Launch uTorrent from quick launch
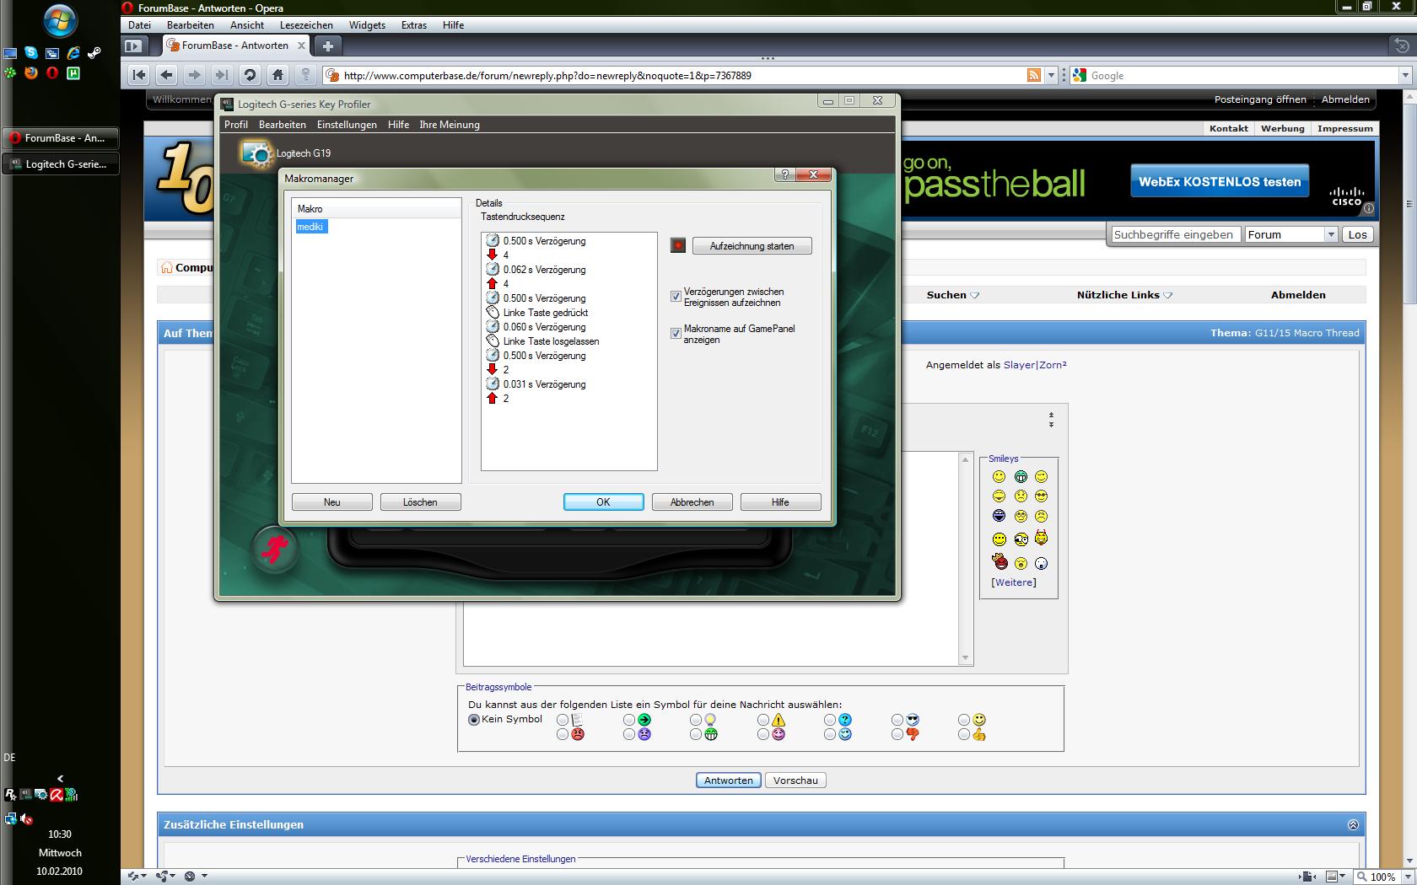This screenshot has width=1417, height=885. (x=73, y=73)
